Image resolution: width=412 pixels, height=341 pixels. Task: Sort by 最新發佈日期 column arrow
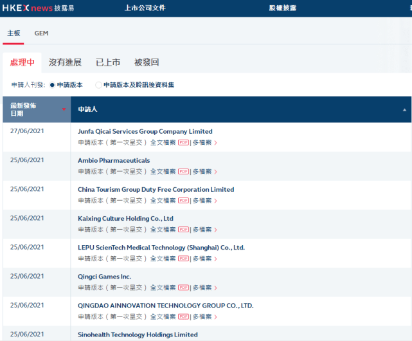64,109
